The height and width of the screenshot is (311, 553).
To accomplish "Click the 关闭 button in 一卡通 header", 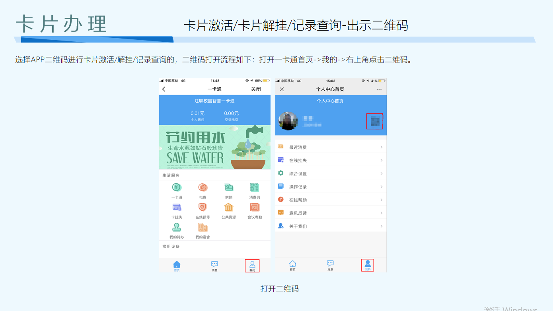I will coord(256,89).
